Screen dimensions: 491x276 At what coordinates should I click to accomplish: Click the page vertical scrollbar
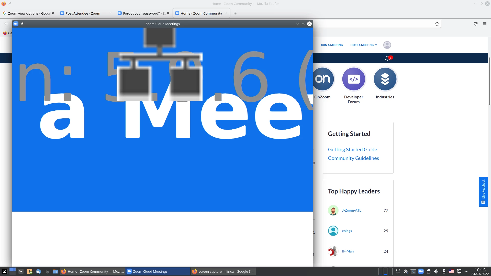489,82
